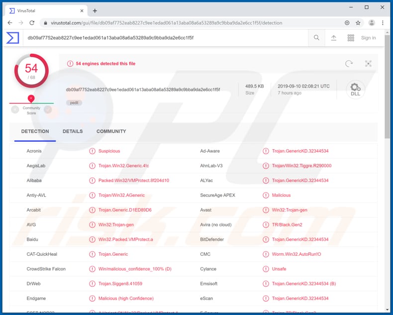Image resolution: width=393 pixels, height=315 pixels.
Task: Click DrWeb result Trojan.Siggen8.41059
Action: pos(120,284)
